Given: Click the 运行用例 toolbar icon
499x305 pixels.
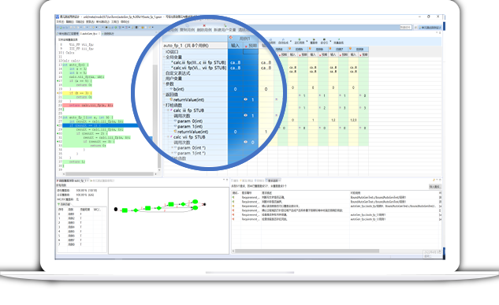Looking at the screenshot, I should tap(299, 39).
